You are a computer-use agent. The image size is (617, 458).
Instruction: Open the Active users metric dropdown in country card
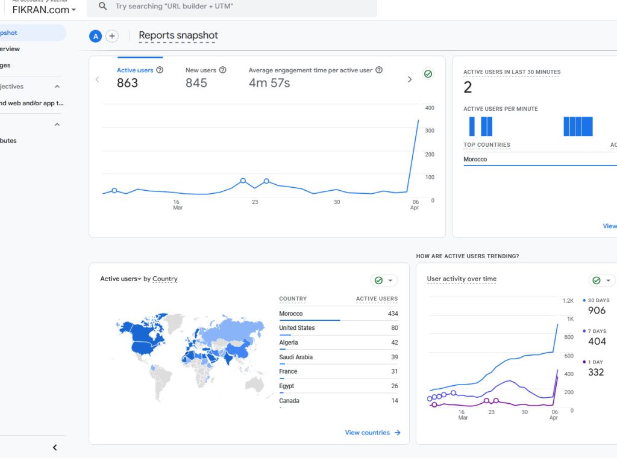point(121,279)
